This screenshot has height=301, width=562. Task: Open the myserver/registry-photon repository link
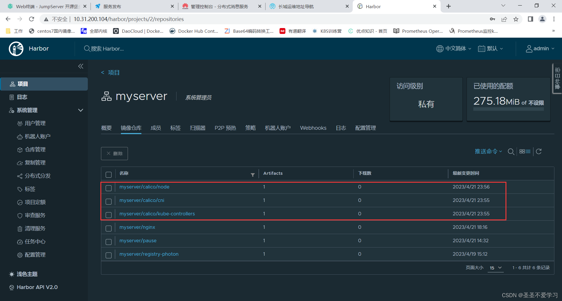click(149, 254)
